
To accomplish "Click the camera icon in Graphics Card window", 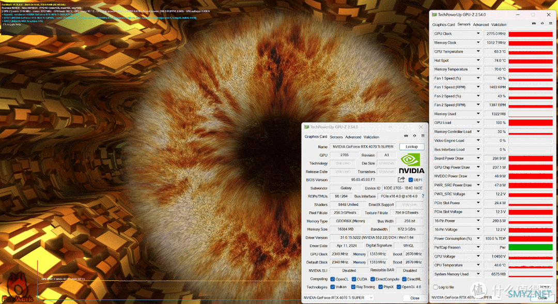I will (406, 136).
